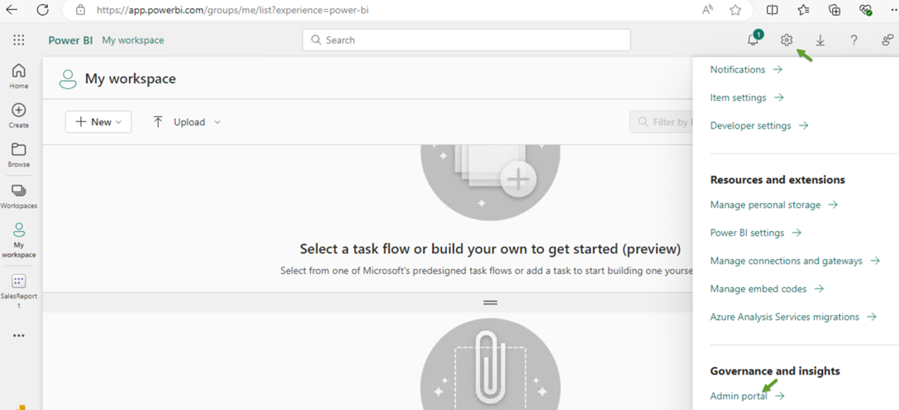The image size is (899, 410).
Task: Add the page to favorites with the star icon
Action: coord(735,10)
